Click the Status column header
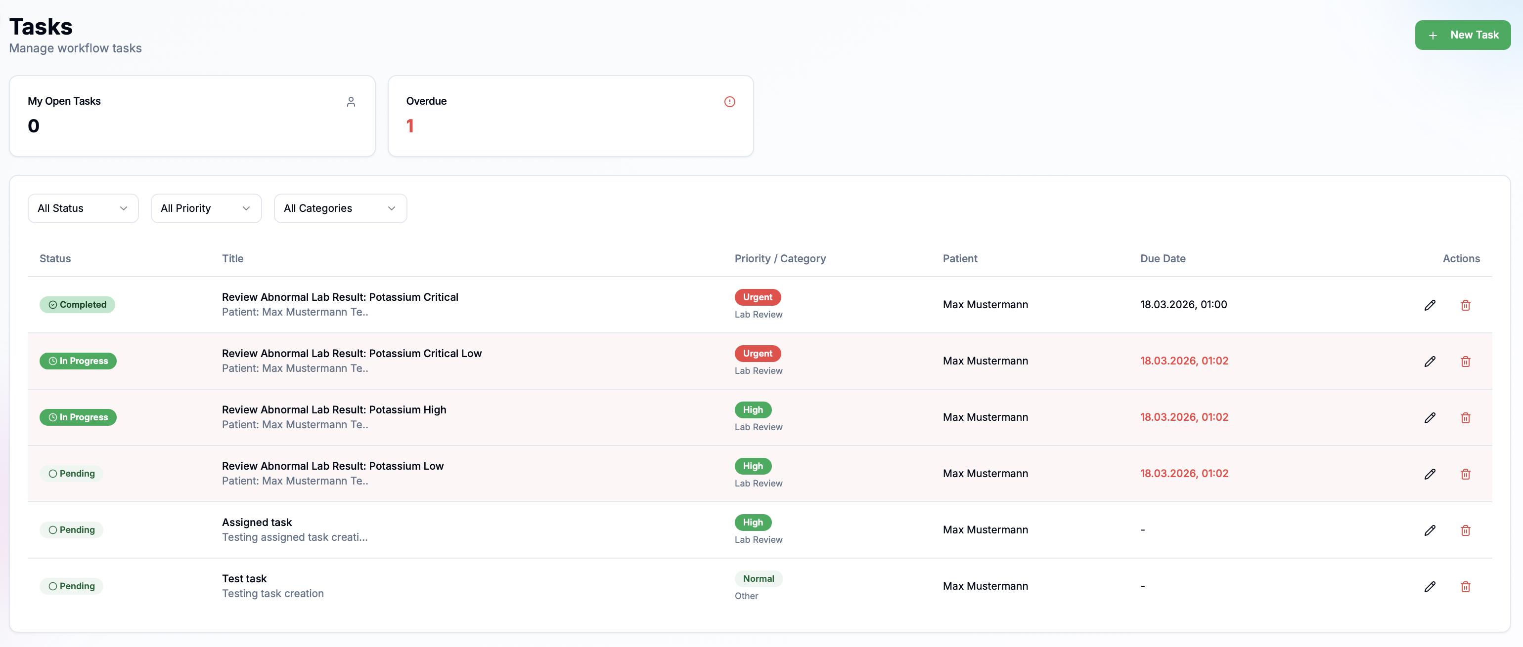This screenshot has width=1523, height=647. pyautogui.click(x=55, y=259)
